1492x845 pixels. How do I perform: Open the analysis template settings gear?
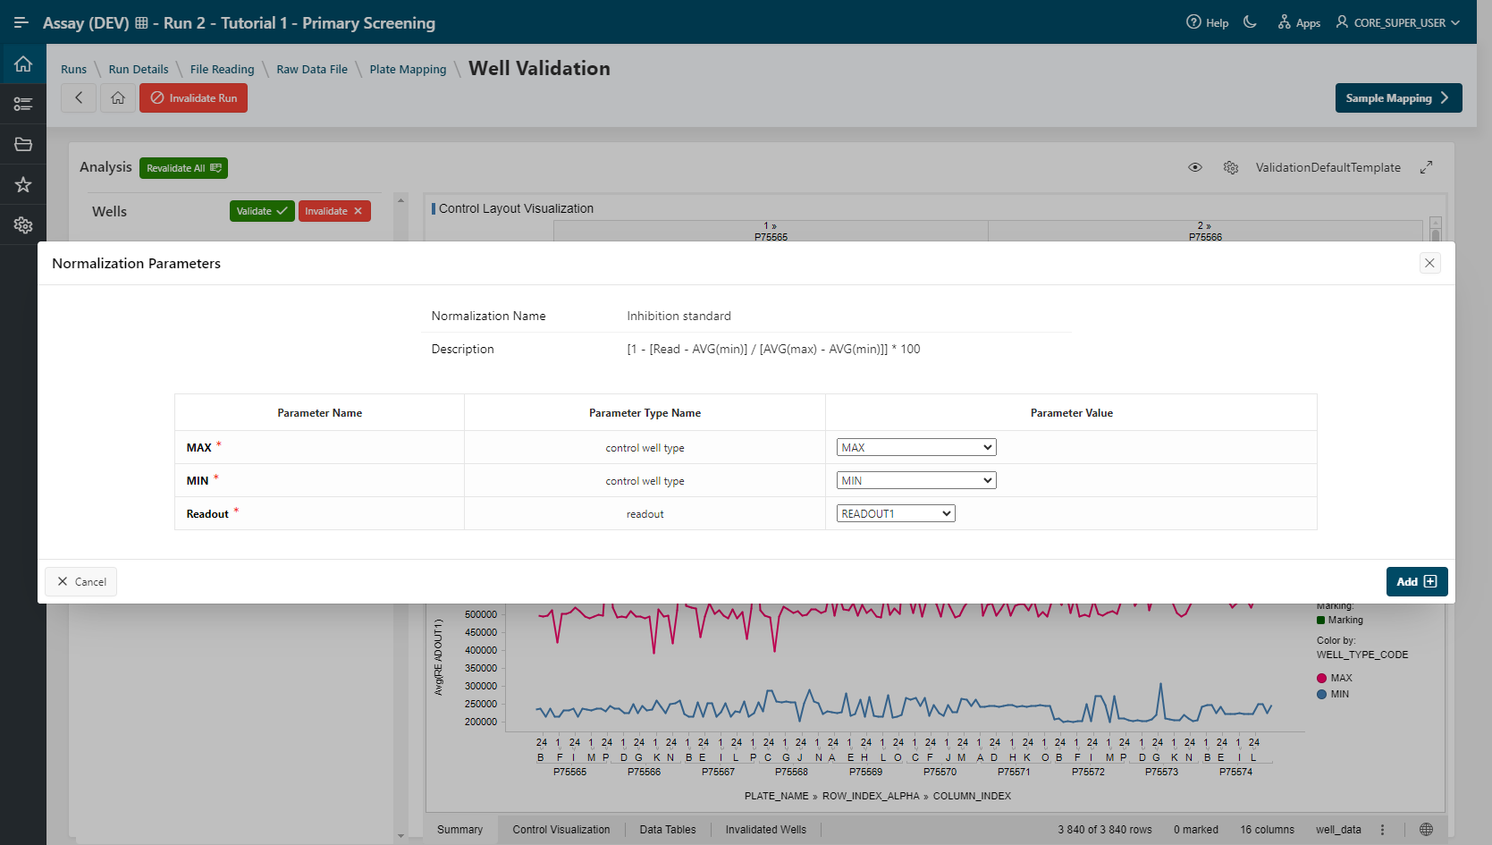1231,167
